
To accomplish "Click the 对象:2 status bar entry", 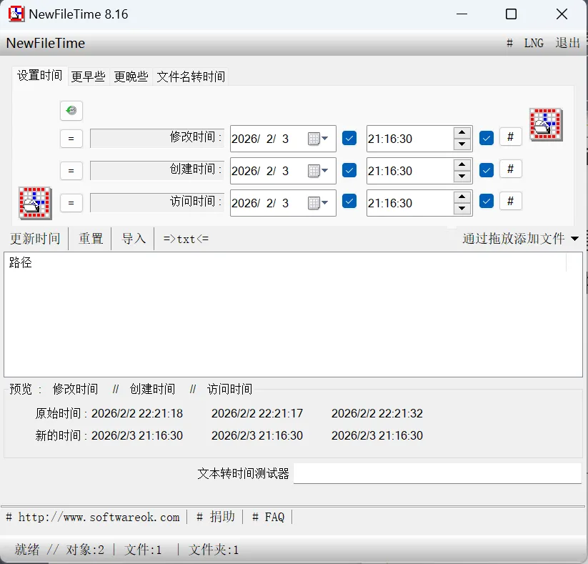I will (x=85, y=550).
